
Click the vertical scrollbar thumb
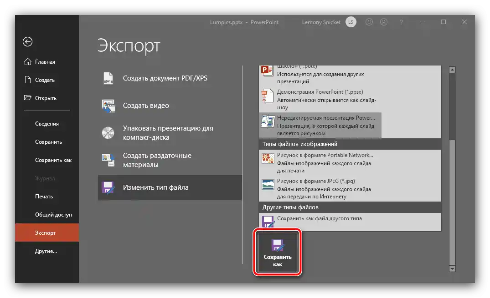point(452,202)
